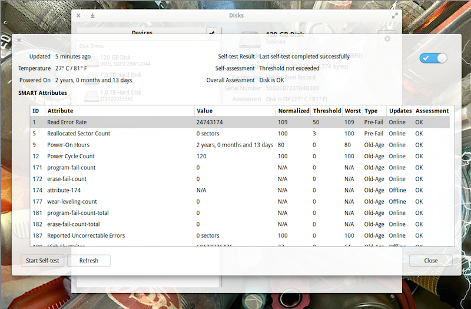Click the 'Threshold not exceeded' text
Image resolution: width=471 pixels, height=309 pixels.
point(289,68)
